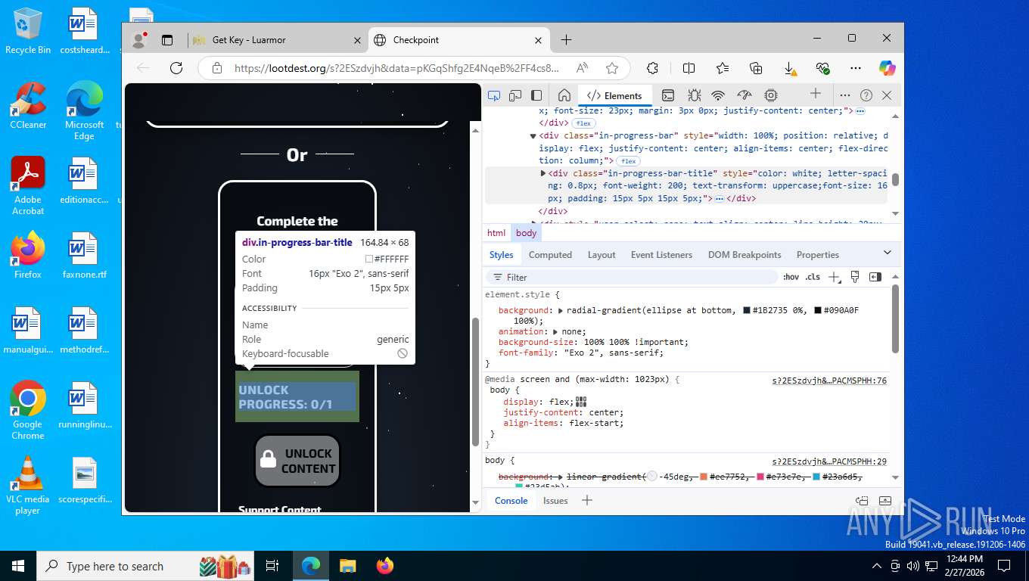1029x581 pixels.
Task: Toggle flex badge on in-progress-bar div
Action: (628, 161)
